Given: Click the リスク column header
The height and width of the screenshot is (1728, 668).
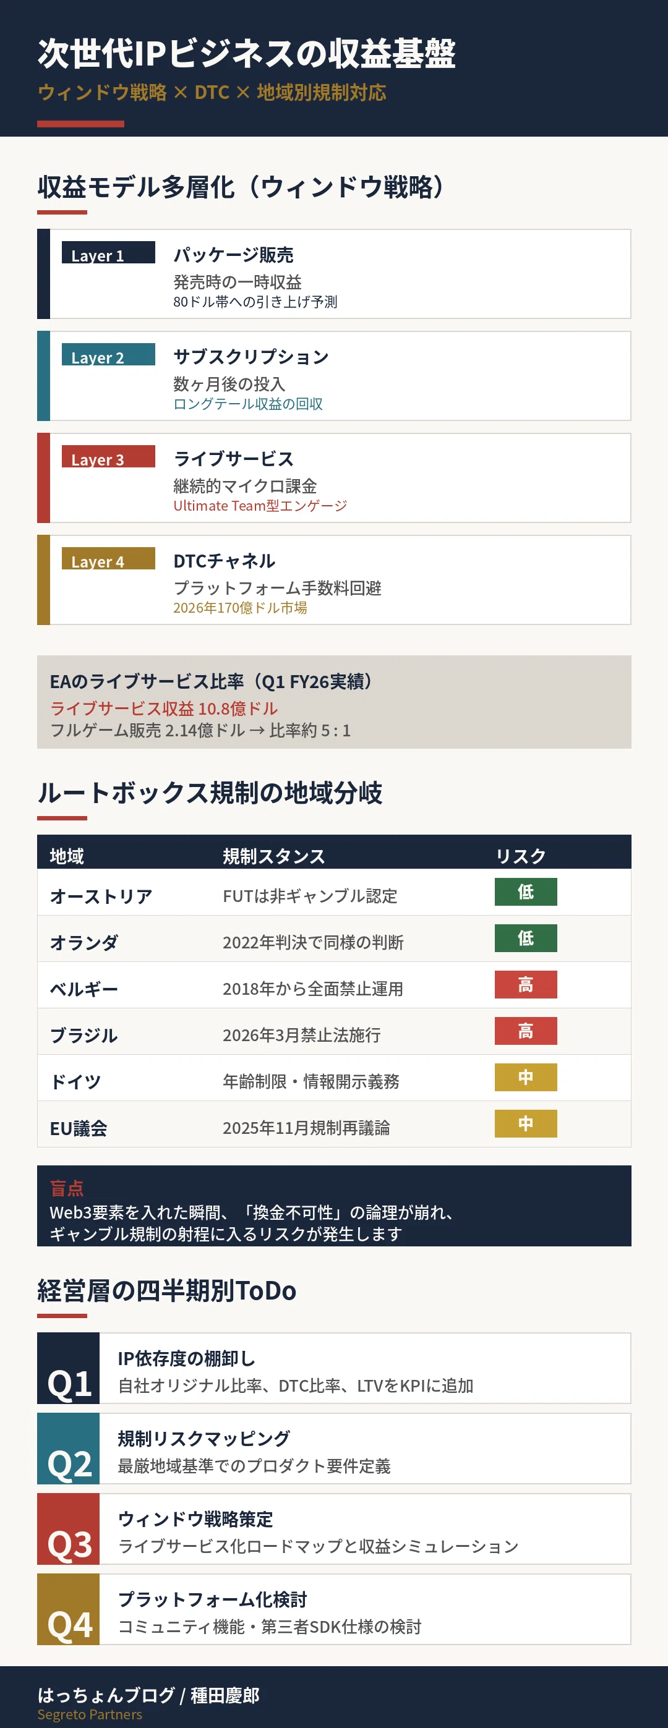Looking at the screenshot, I should (520, 856).
